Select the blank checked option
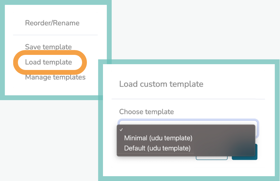This screenshot has height=181, width=280. 186,130
